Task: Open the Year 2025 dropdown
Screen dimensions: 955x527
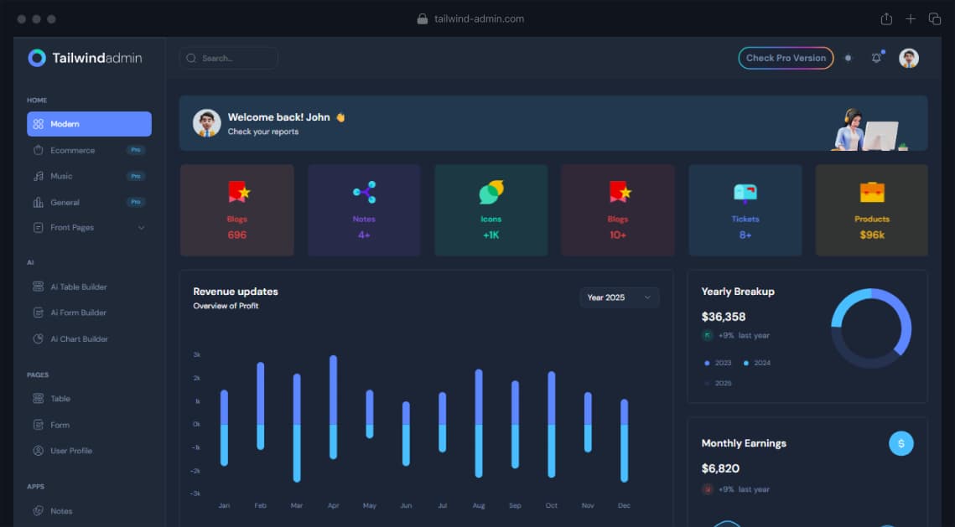Action: [619, 297]
